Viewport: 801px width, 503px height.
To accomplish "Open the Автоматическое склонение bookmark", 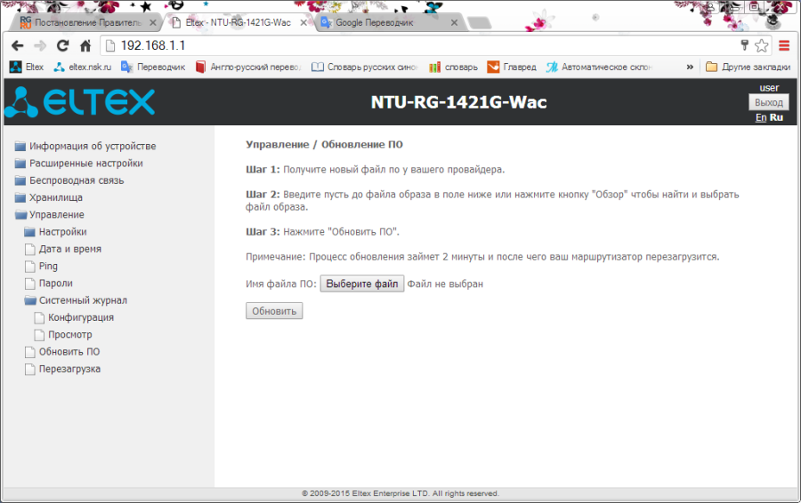I will pyautogui.click(x=599, y=67).
